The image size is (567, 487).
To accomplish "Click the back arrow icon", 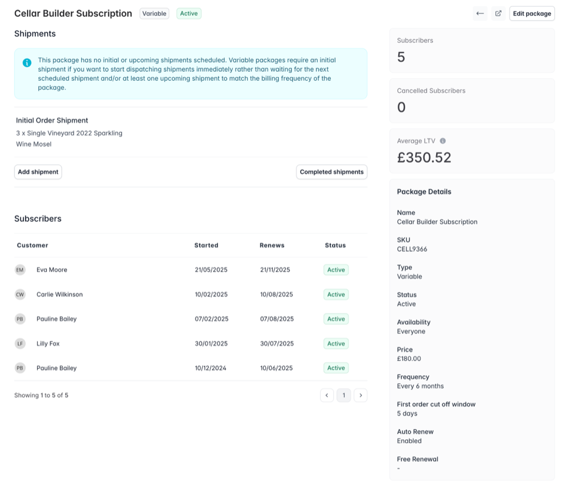I will 480,13.
